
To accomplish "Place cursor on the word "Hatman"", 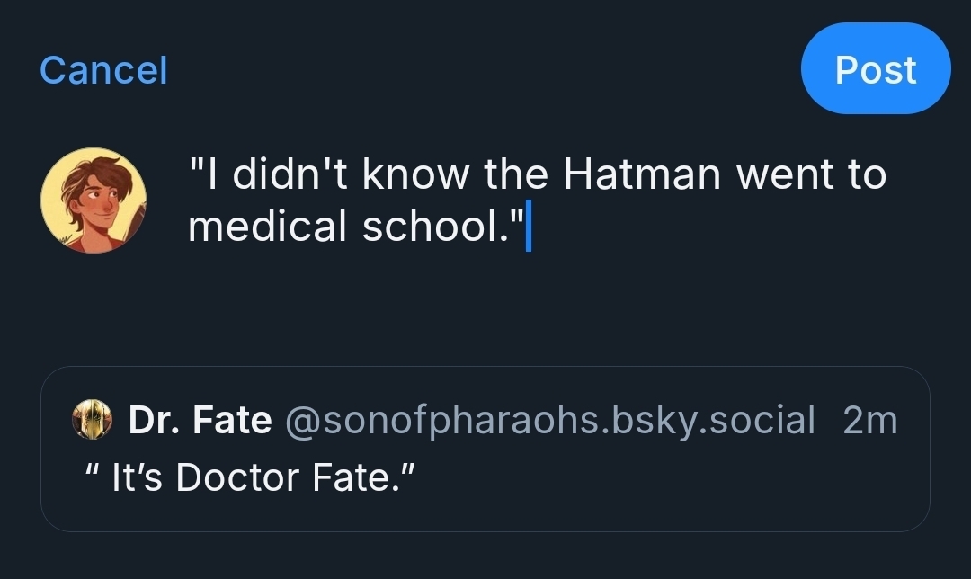I will (642, 174).
